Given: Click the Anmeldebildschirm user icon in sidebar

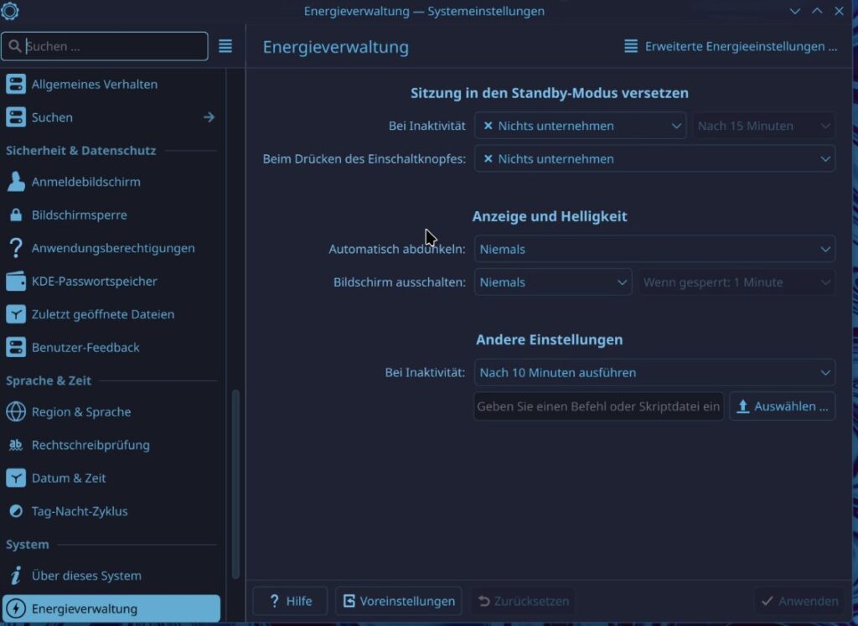Looking at the screenshot, I should pyautogui.click(x=16, y=182).
